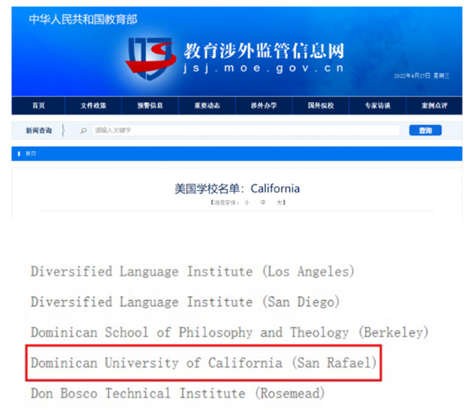Click the 首页 breadcrumb link in the blue bar
The image size is (473, 410).
coord(30,154)
